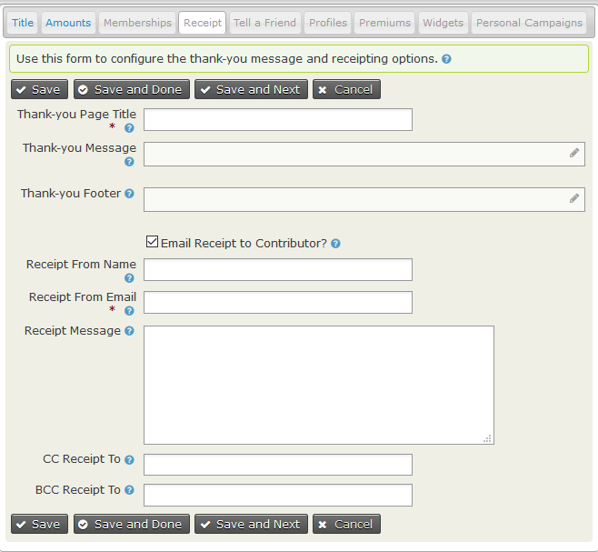Click help icon next to CC Receipt To
This screenshot has width=598, height=552.
pyautogui.click(x=129, y=459)
